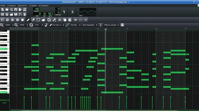The height and width of the screenshot is (111, 199).
Task: Paste notes from clipboard icon
Action: tap(70, 20)
